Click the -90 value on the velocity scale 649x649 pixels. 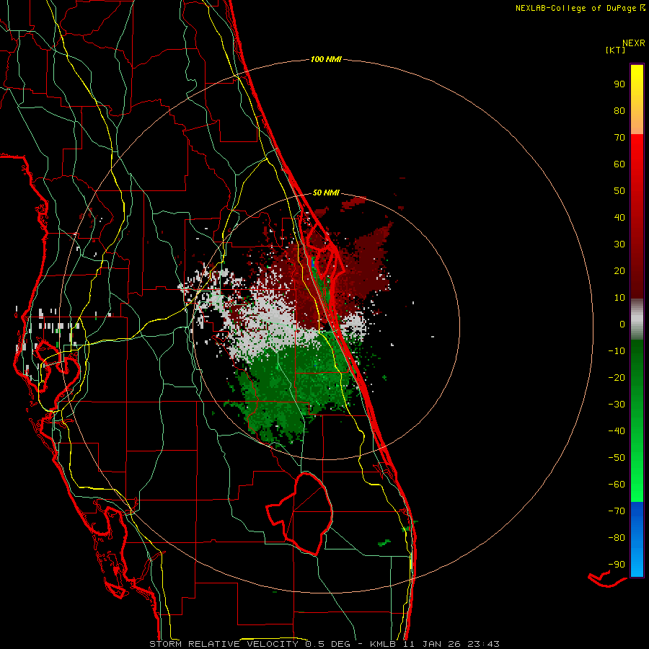[617, 565]
